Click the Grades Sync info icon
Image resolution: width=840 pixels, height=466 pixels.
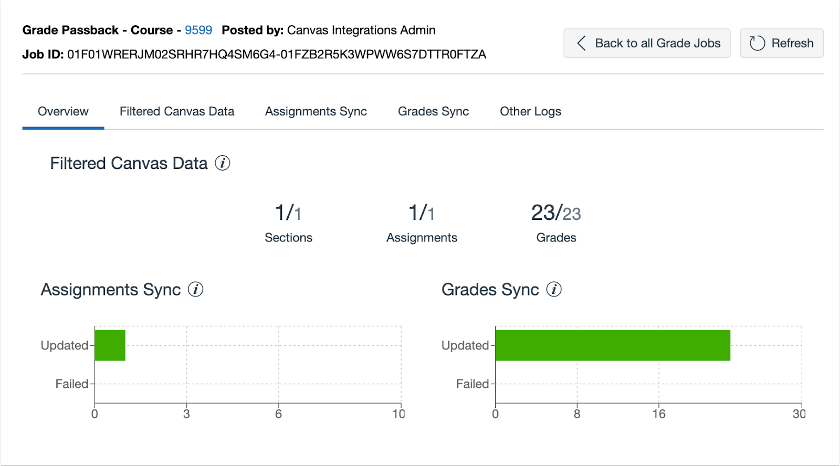tap(554, 289)
